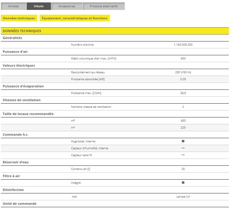
Task: Switch to the Accessoires tab
Action: (67, 6)
